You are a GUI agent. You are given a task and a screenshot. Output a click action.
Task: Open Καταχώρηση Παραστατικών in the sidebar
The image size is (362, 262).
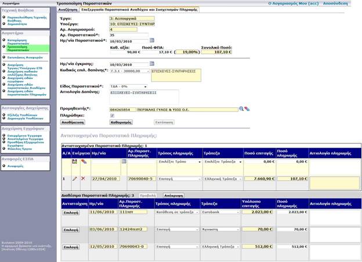19,42
